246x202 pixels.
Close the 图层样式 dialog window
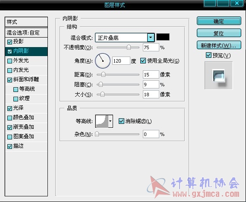237,3
